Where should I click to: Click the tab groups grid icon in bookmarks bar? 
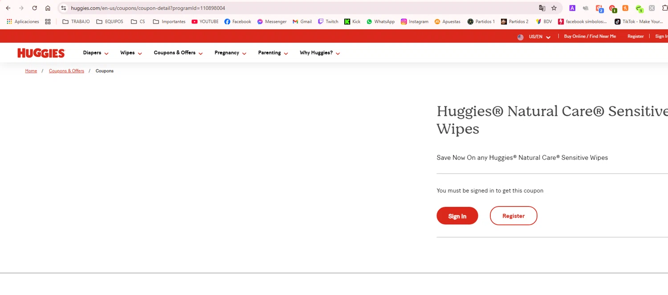[x=48, y=21]
